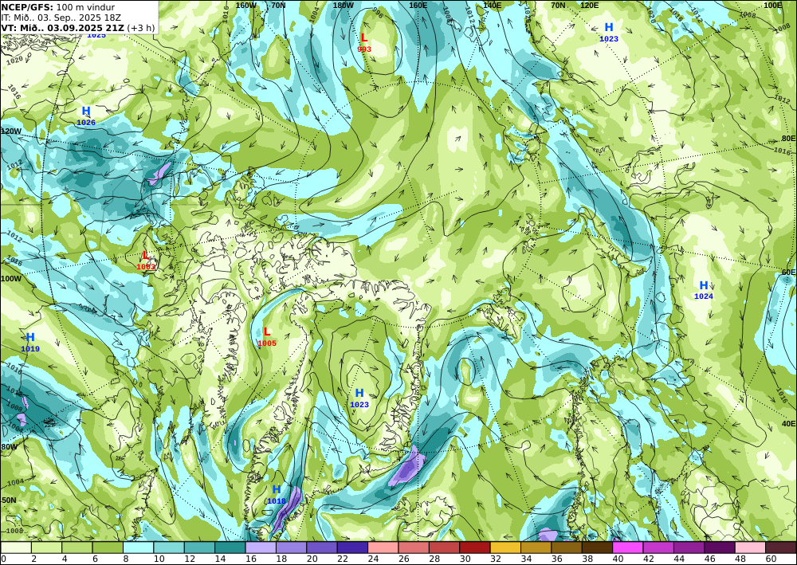Viewport: 797px width, 565px height.
Task: Click the '120E' longitude label
Action: (589, 5)
